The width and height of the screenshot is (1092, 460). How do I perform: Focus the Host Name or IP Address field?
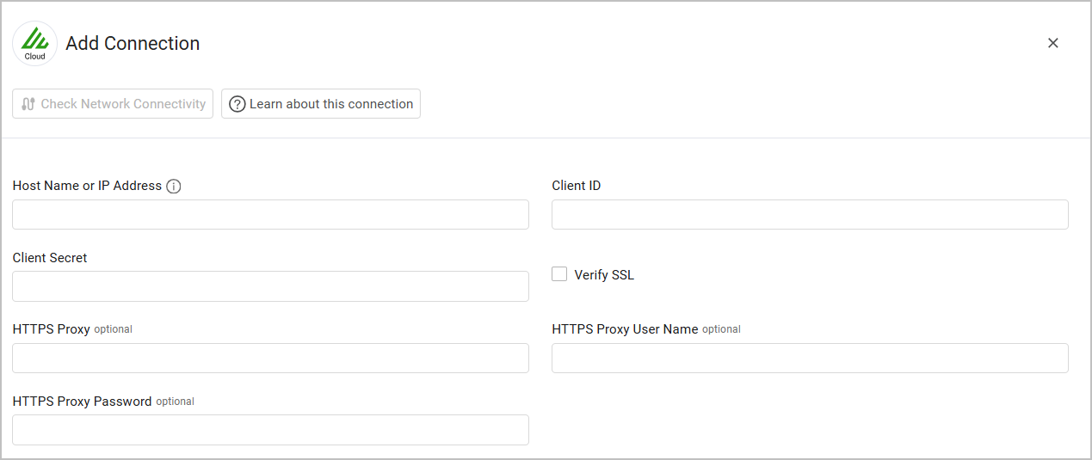pyautogui.click(x=270, y=215)
